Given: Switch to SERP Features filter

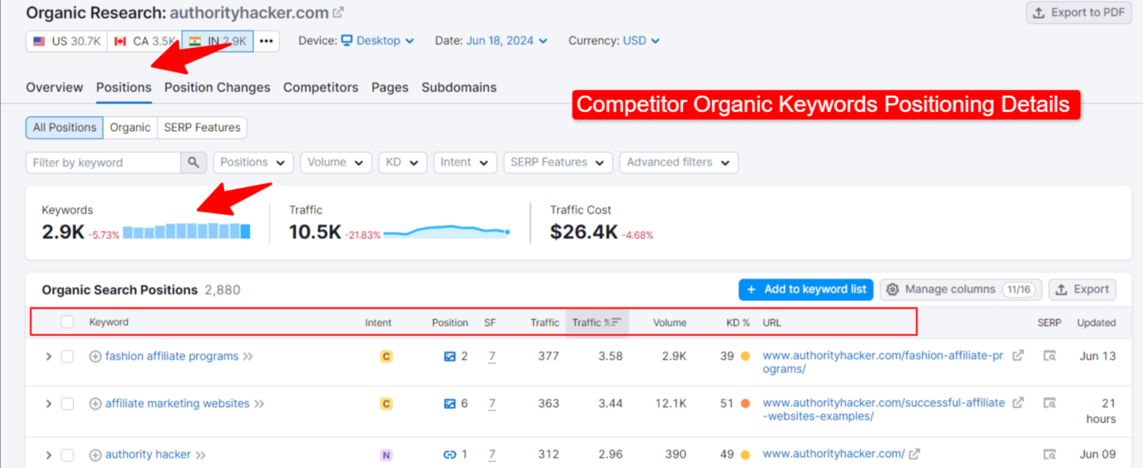Looking at the screenshot, I should pos(202,128).
